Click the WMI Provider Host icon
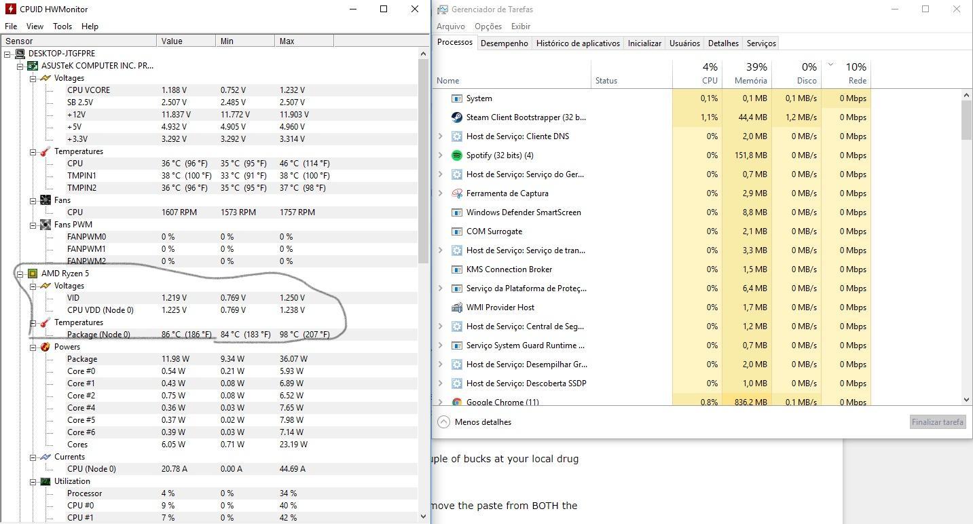 457,307
